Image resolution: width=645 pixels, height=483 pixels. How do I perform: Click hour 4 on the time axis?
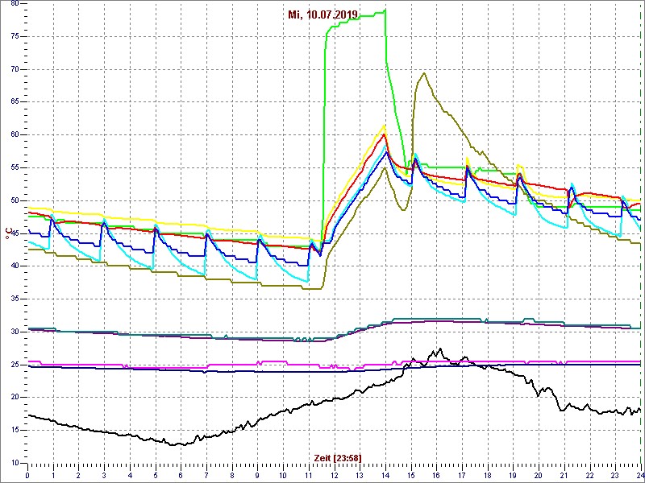click(x=130, y=476)
